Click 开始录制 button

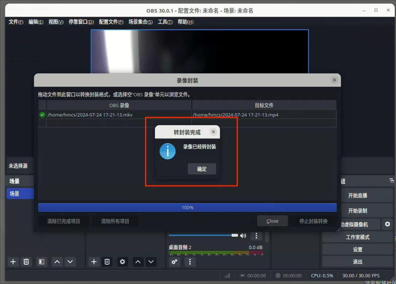[357, 211]
